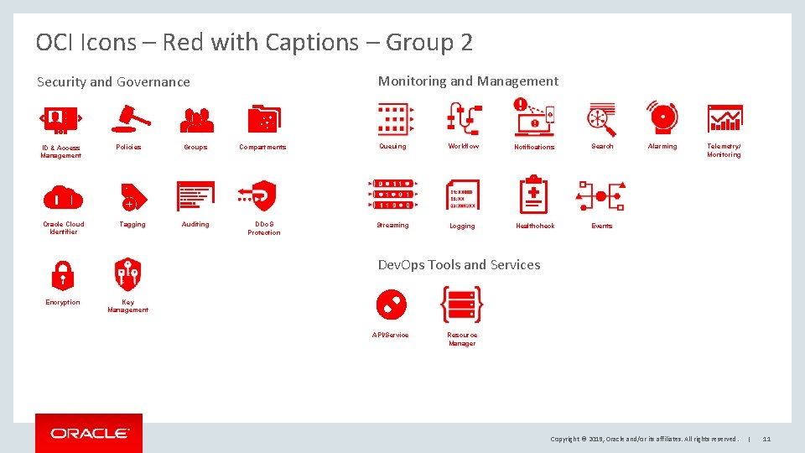Click the 'Queuing' caption text
Viewport: 805px width, 453px height.
[x=392, y=146]
